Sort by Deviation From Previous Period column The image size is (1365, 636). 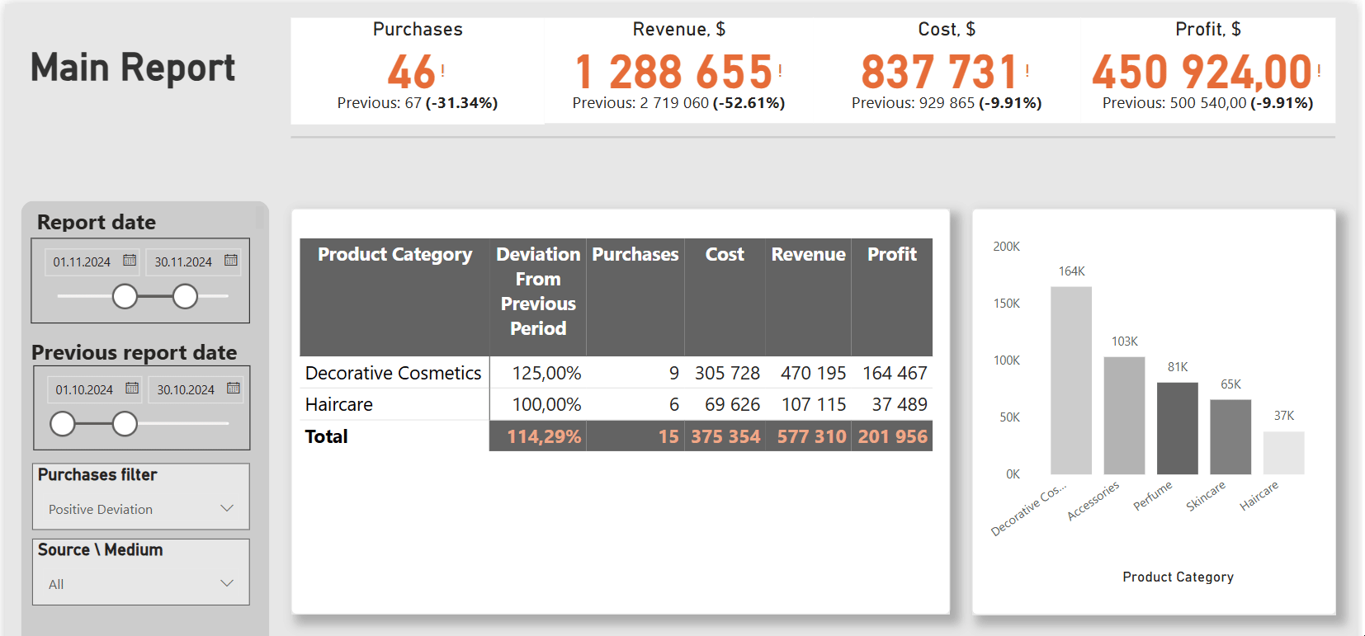click(x=538, y=291)
